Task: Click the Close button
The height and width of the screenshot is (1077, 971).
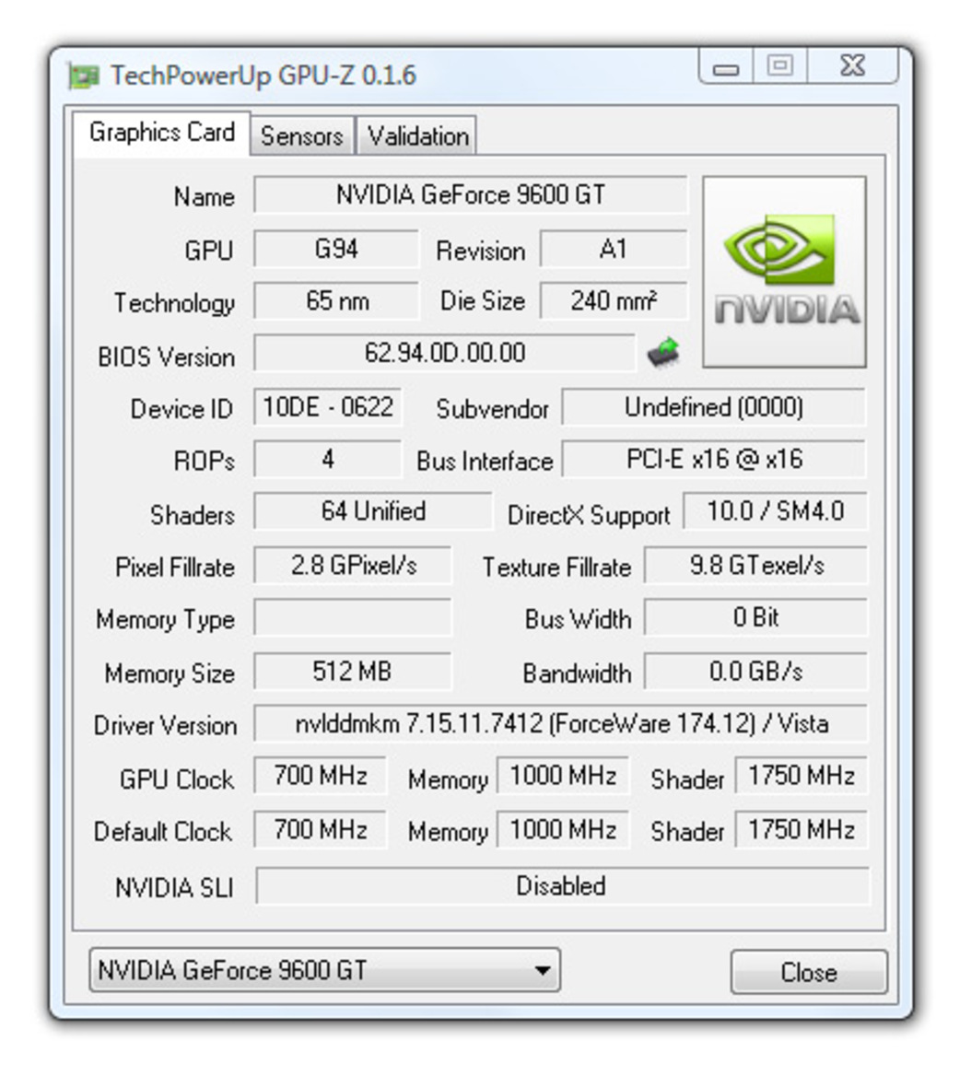Action: click(x=809, y=972)
